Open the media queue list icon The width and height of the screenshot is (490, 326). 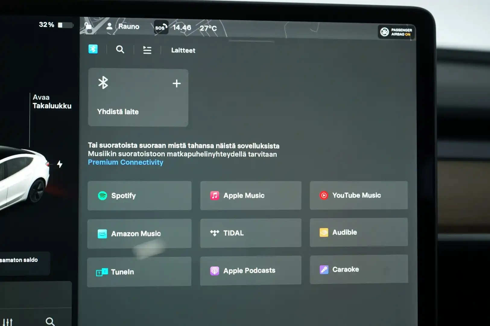pos(147,50)
